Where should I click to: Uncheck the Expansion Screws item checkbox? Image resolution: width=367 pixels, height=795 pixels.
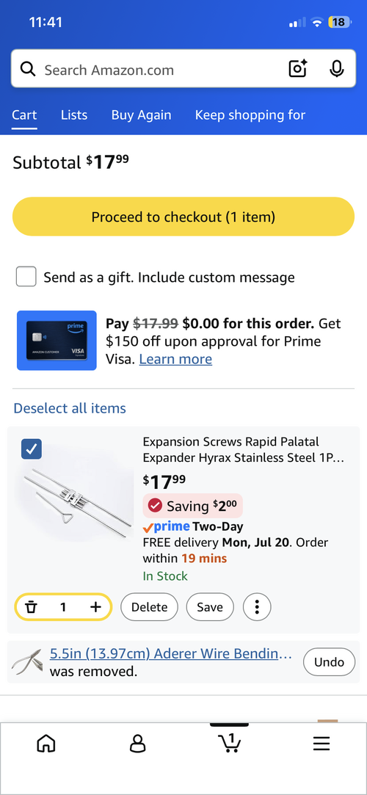32,449
